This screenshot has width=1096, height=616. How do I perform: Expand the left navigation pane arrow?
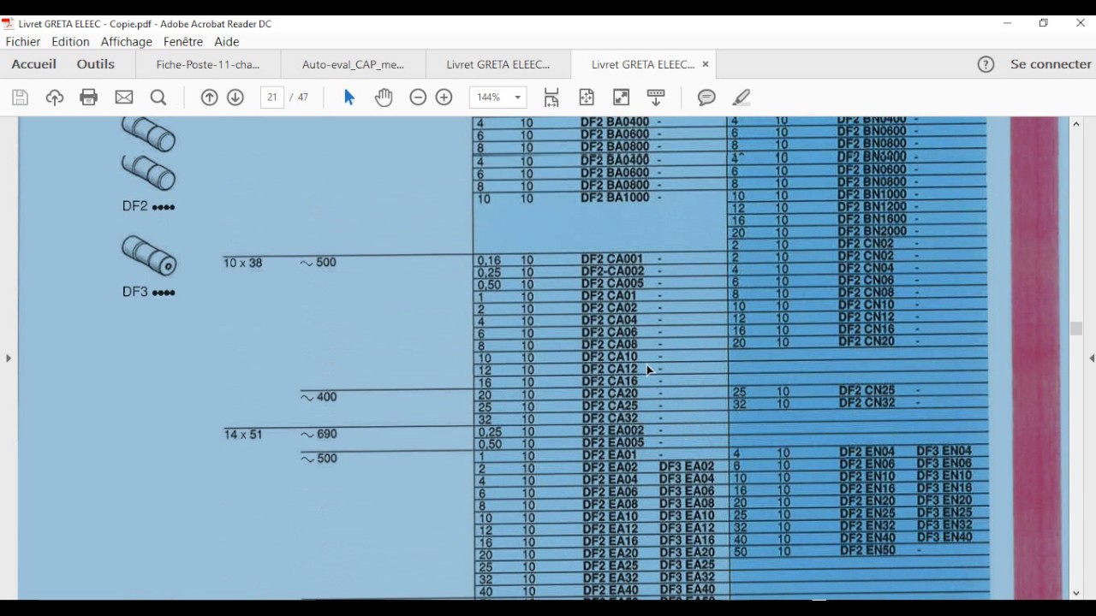coord(9,358)
